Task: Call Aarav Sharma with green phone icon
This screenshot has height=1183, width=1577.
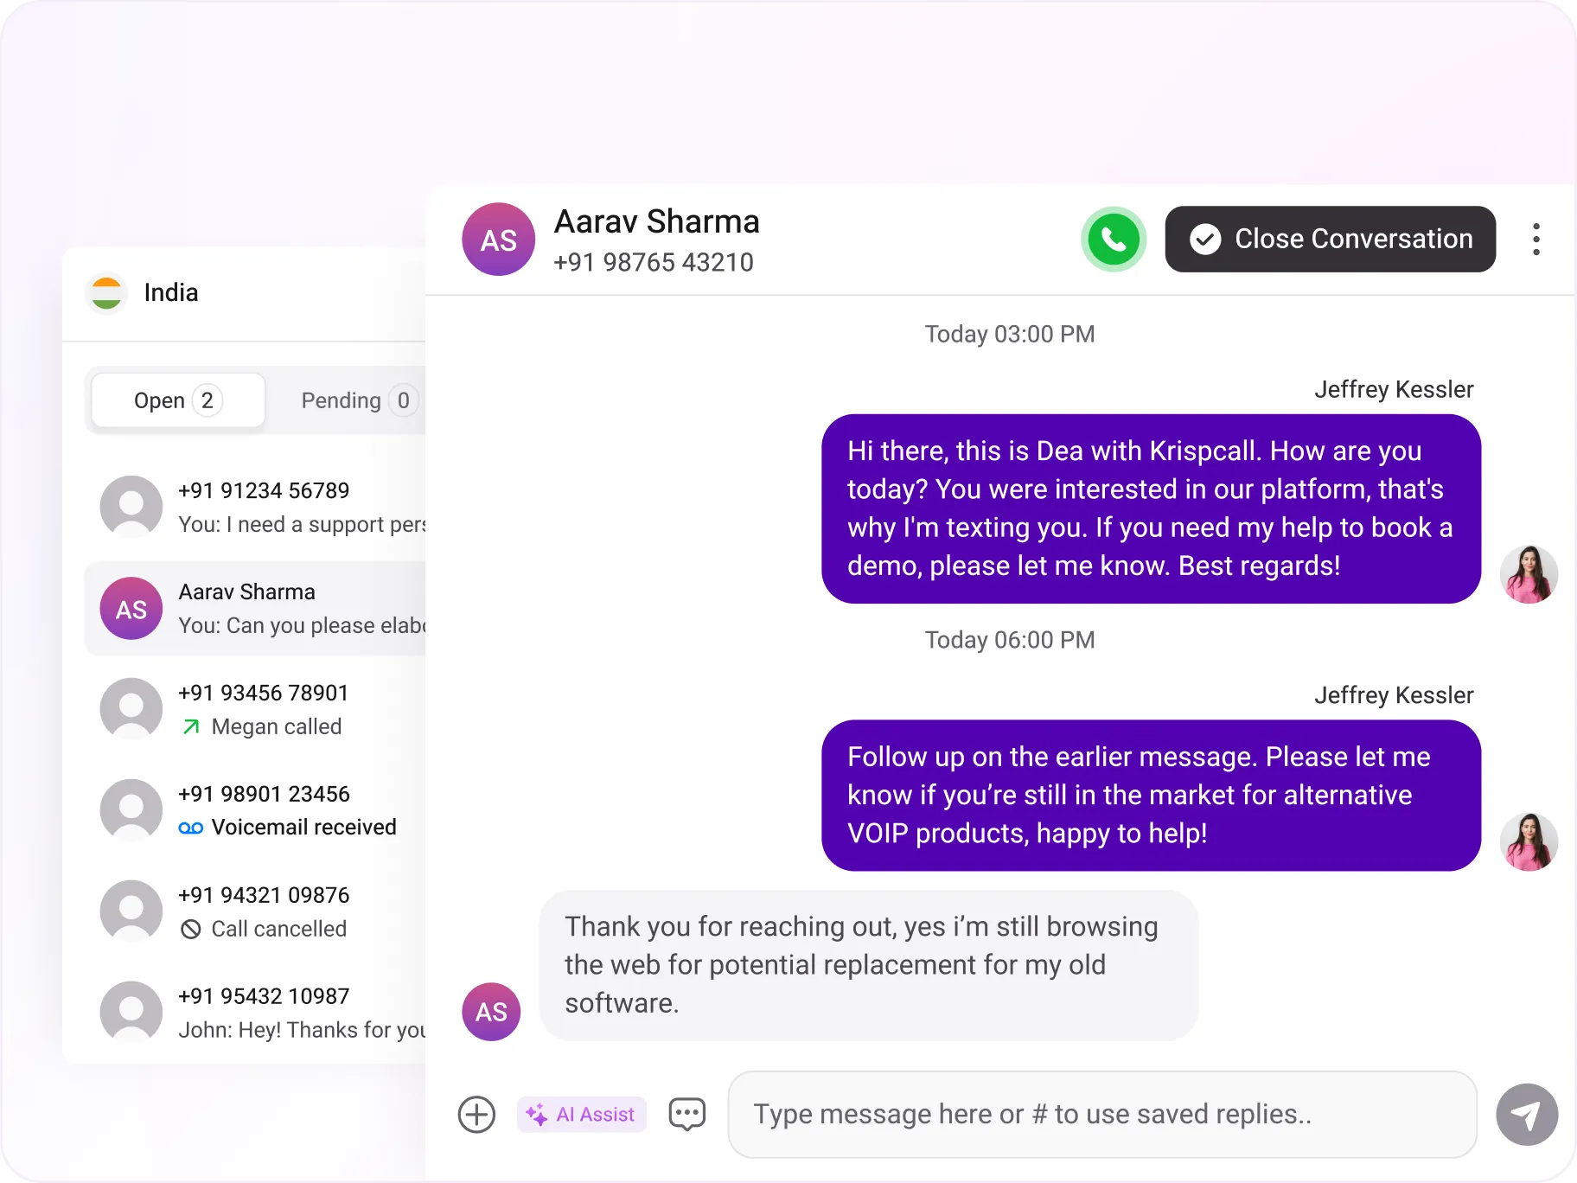Action: (1114, 240)
